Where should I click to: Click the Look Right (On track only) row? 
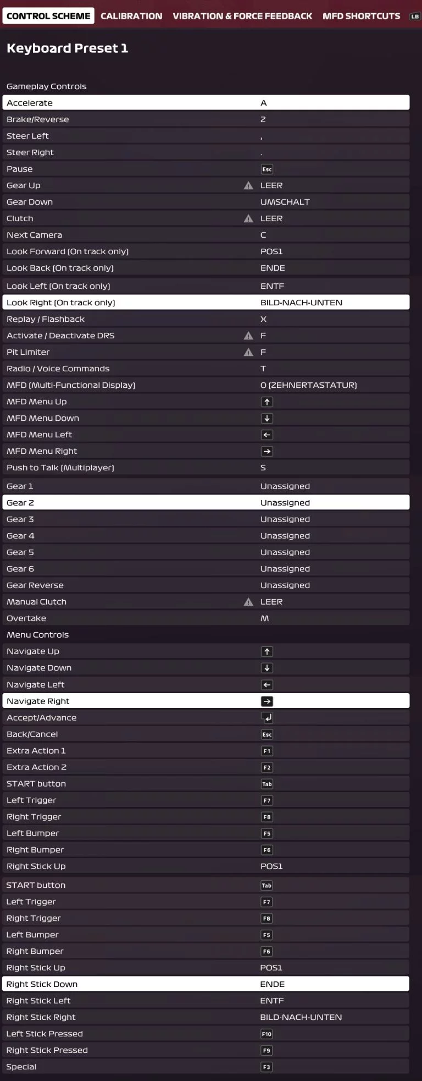coord(206,303)
